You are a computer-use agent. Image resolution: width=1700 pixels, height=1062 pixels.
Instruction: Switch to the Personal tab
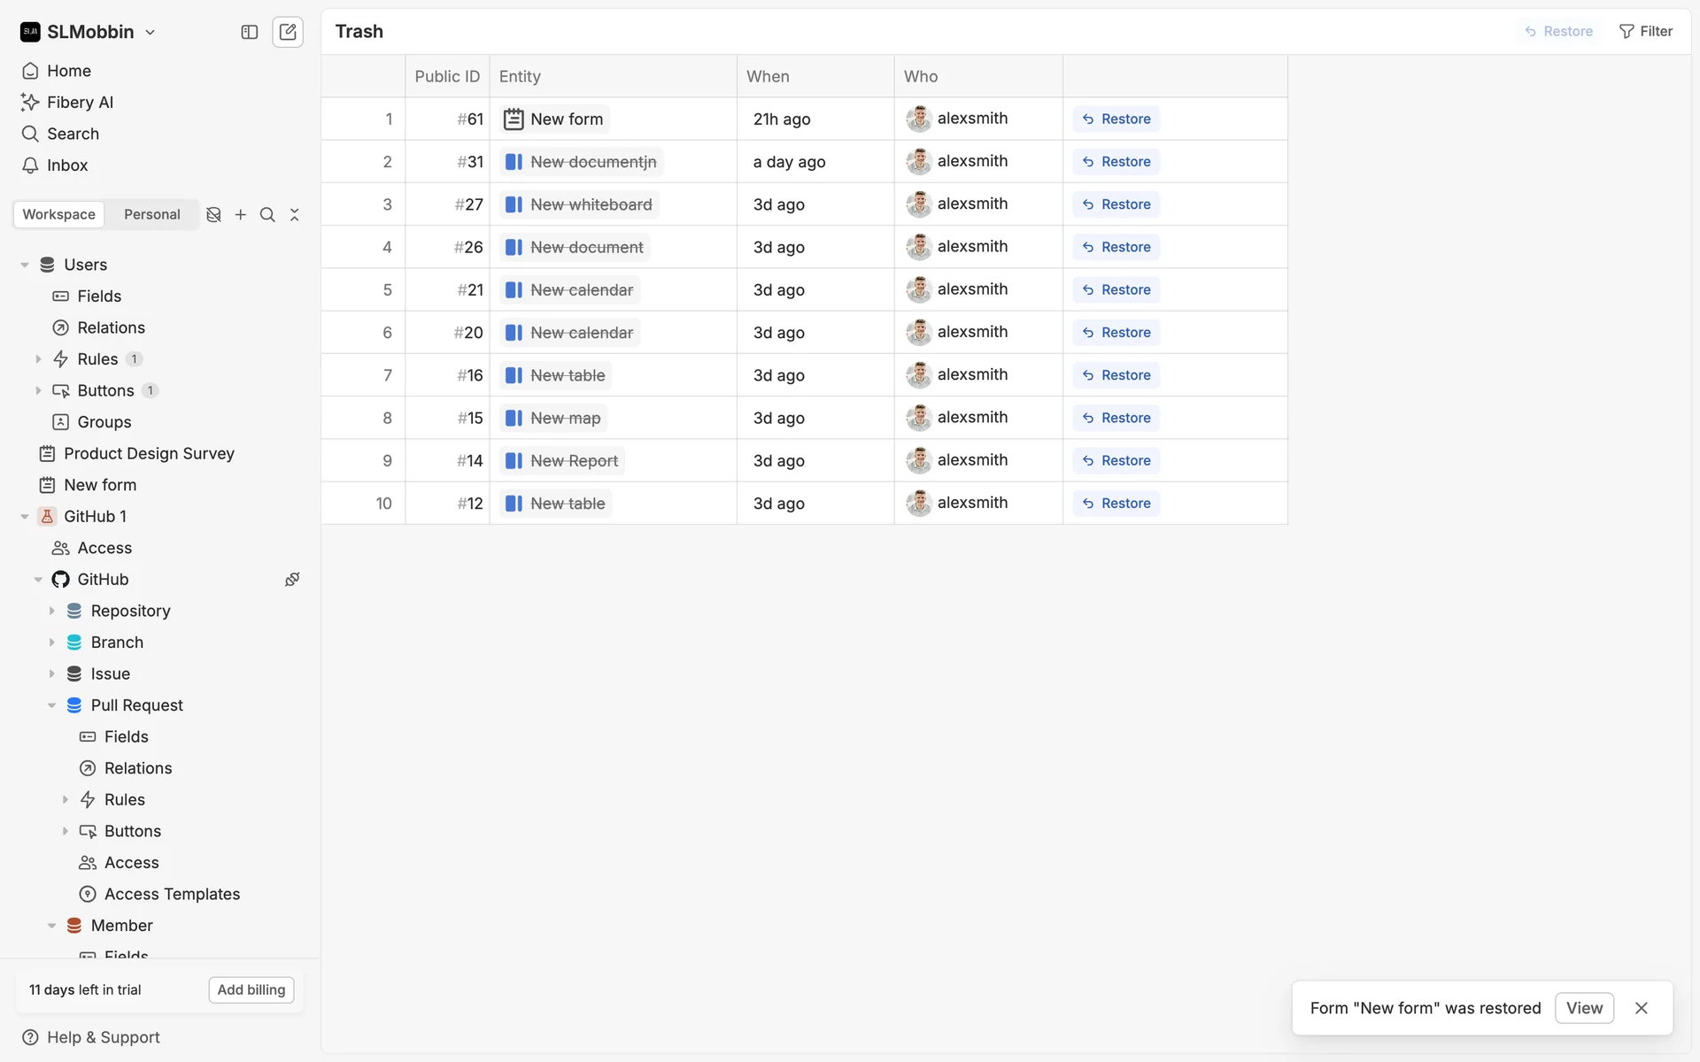[x=151, y=215]
